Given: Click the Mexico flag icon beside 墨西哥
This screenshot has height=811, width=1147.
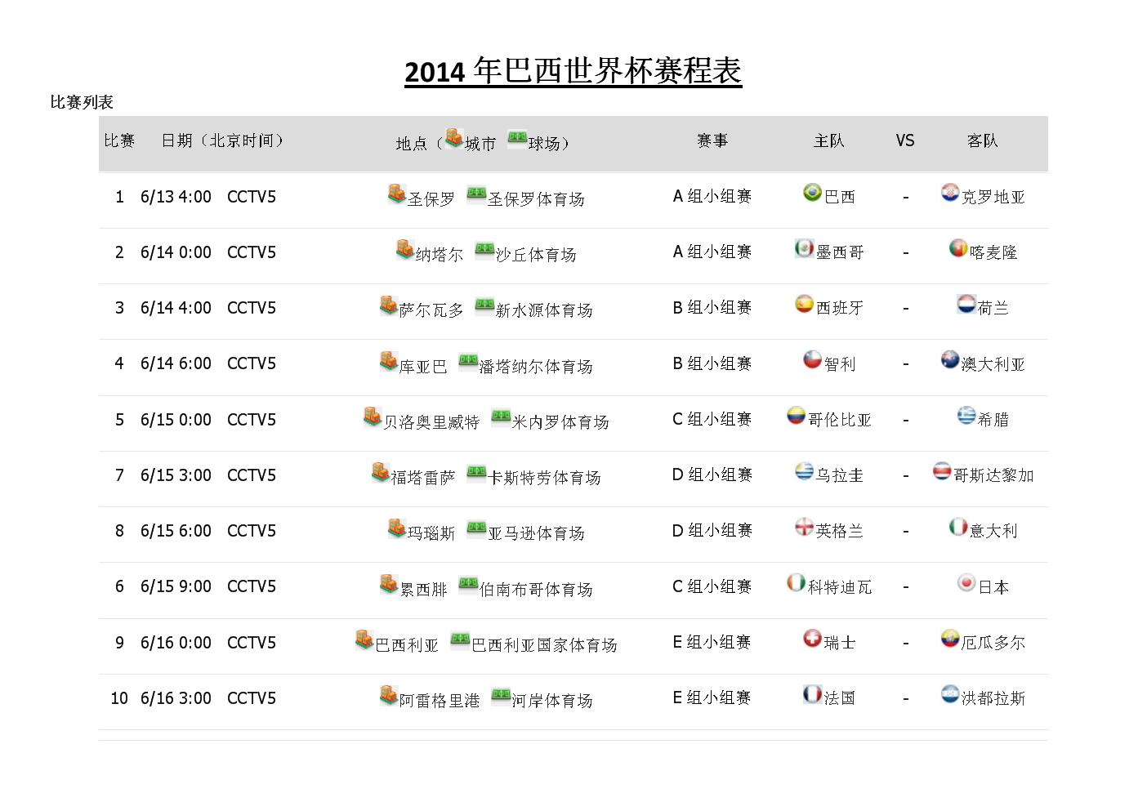Looking at the screenshot, I should (804, 248).
